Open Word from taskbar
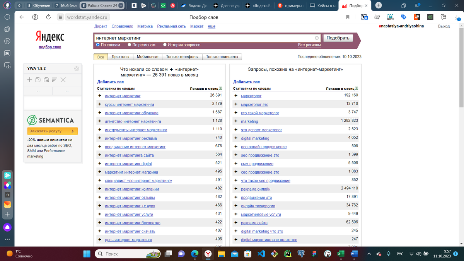Viewport: 464px width, 261px height. click(x=354, y=254)
